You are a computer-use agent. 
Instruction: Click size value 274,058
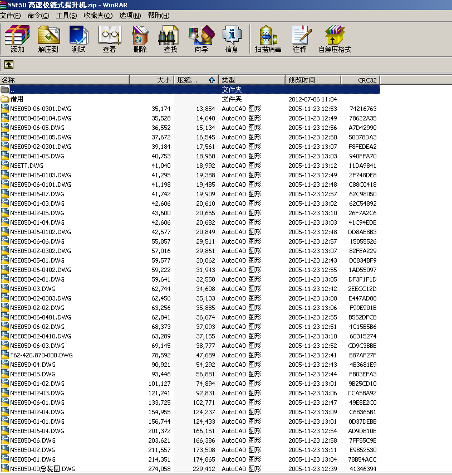[x=159, y=469]
